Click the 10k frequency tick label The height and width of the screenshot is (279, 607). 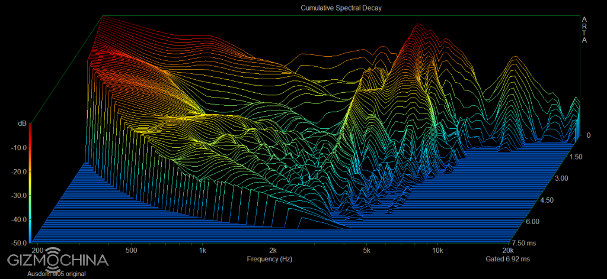tap(437, 251)
